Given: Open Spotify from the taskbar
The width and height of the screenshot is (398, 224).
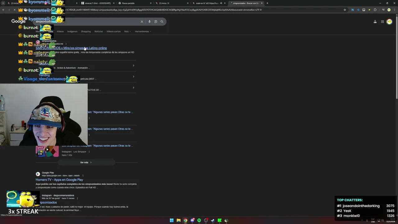Looking at the screenshot, I should 199,220.
